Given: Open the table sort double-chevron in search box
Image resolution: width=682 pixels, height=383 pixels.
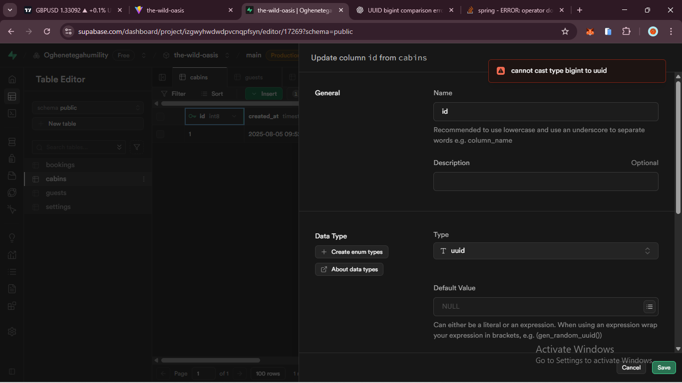Looking at the screenshot, I should pos(119,147).
